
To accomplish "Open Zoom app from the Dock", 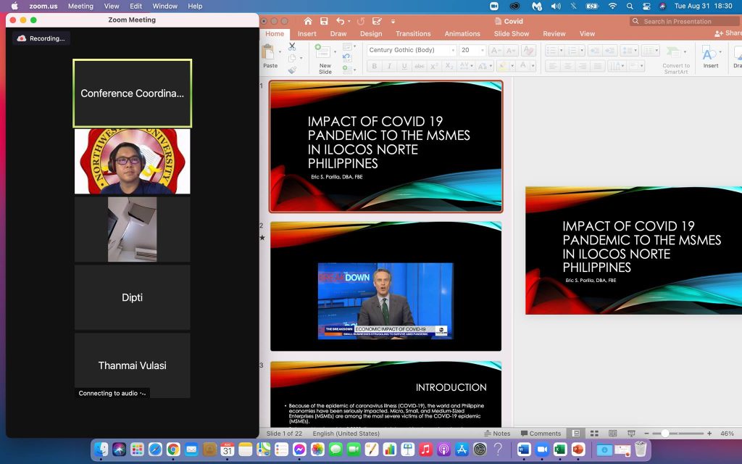I will 541,449.
